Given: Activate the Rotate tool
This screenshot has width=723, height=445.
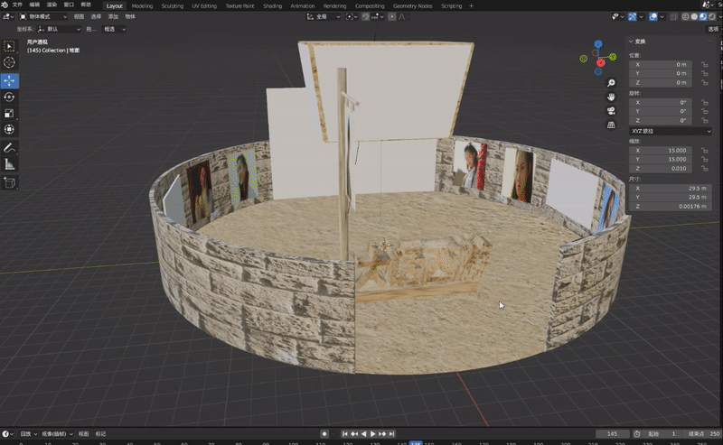Looking at the screenshot, I should (x=9, y=97).
